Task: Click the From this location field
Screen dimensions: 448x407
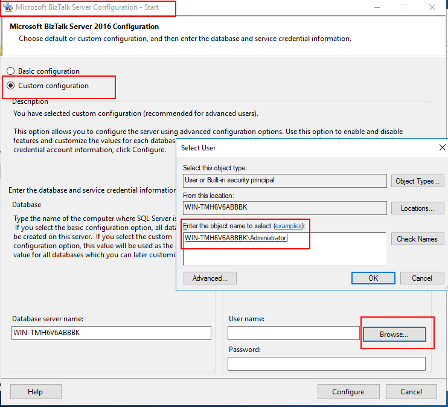Action: point(285,208)
